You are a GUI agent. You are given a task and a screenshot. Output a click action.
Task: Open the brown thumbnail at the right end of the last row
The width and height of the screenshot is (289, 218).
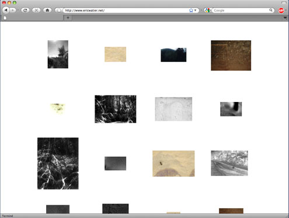231,211
